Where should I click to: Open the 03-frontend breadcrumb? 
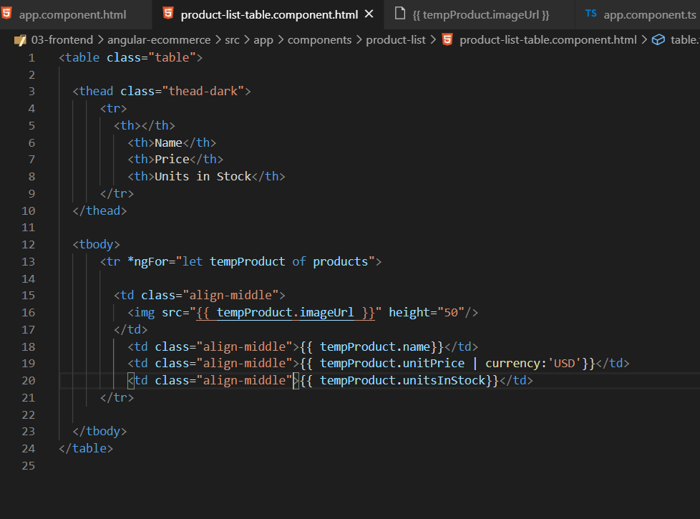click(62, 40)
